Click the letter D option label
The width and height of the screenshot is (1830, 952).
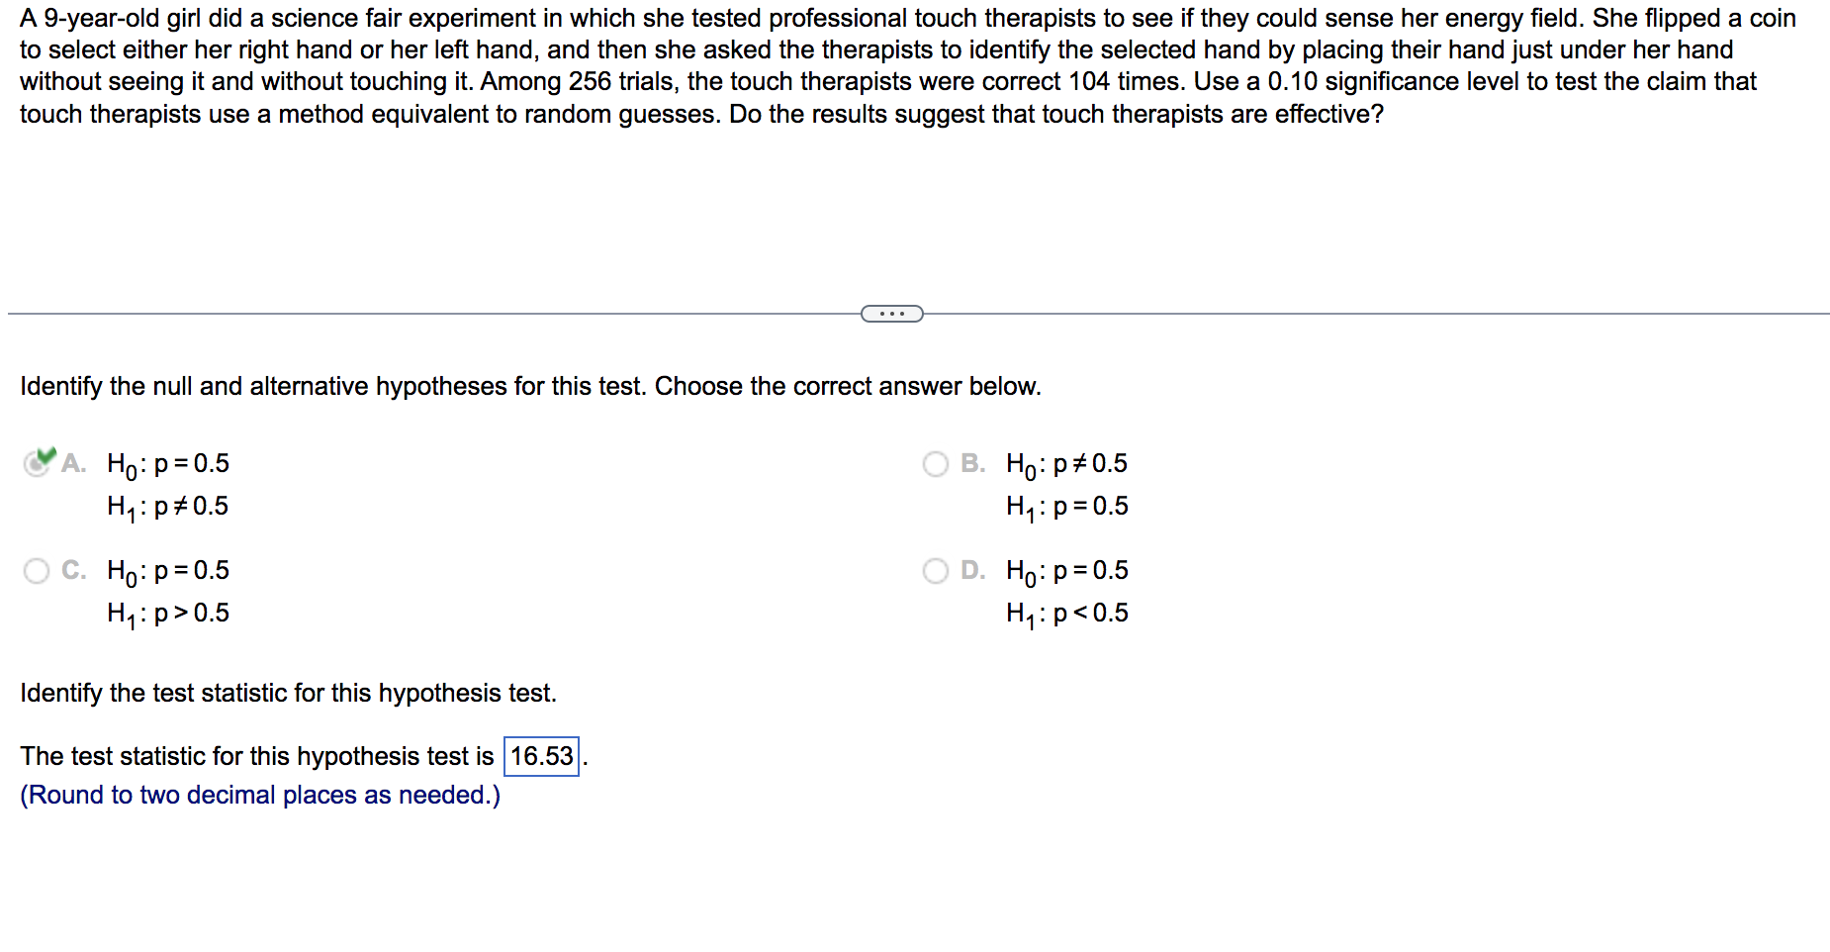click(x=972, y=570)
